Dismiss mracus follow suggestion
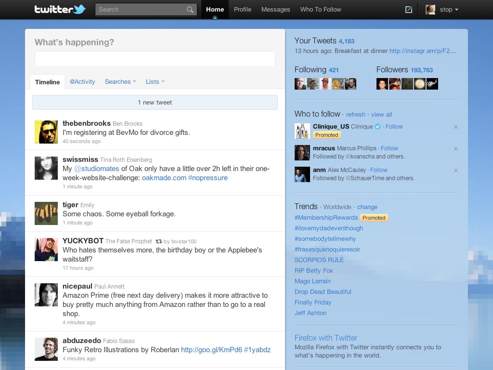This screenshot has height=370, width=493. [455, 149]
